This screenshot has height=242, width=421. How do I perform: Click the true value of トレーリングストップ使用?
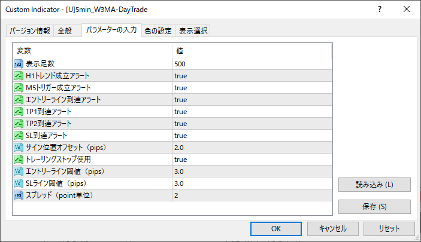(181, 160)
